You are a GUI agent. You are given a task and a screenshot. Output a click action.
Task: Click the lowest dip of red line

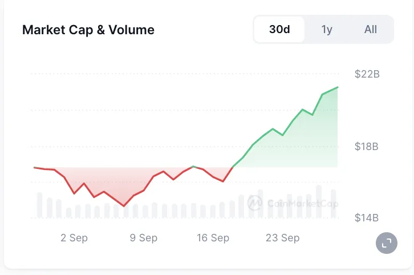[x=123, y=206]
